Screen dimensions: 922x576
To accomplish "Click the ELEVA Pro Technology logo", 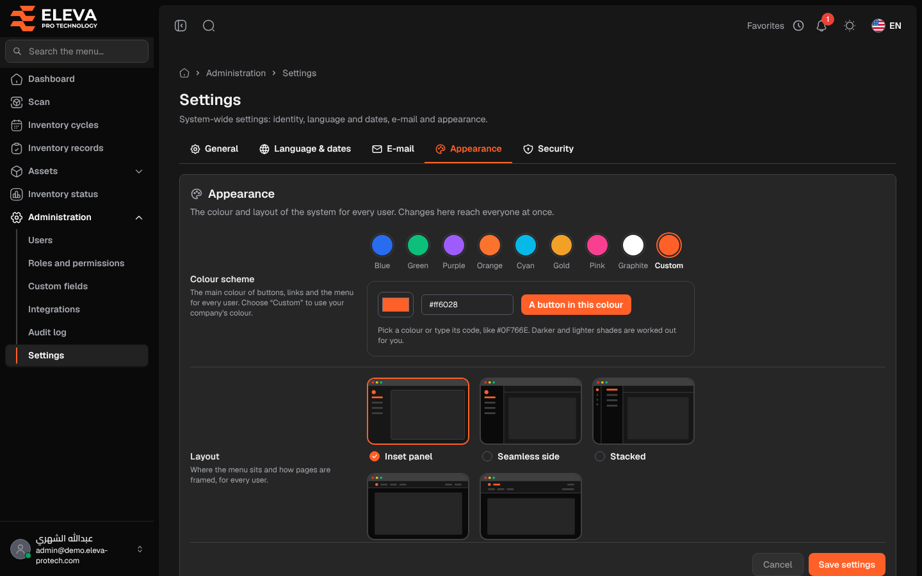I will click(x=54, y=18).
